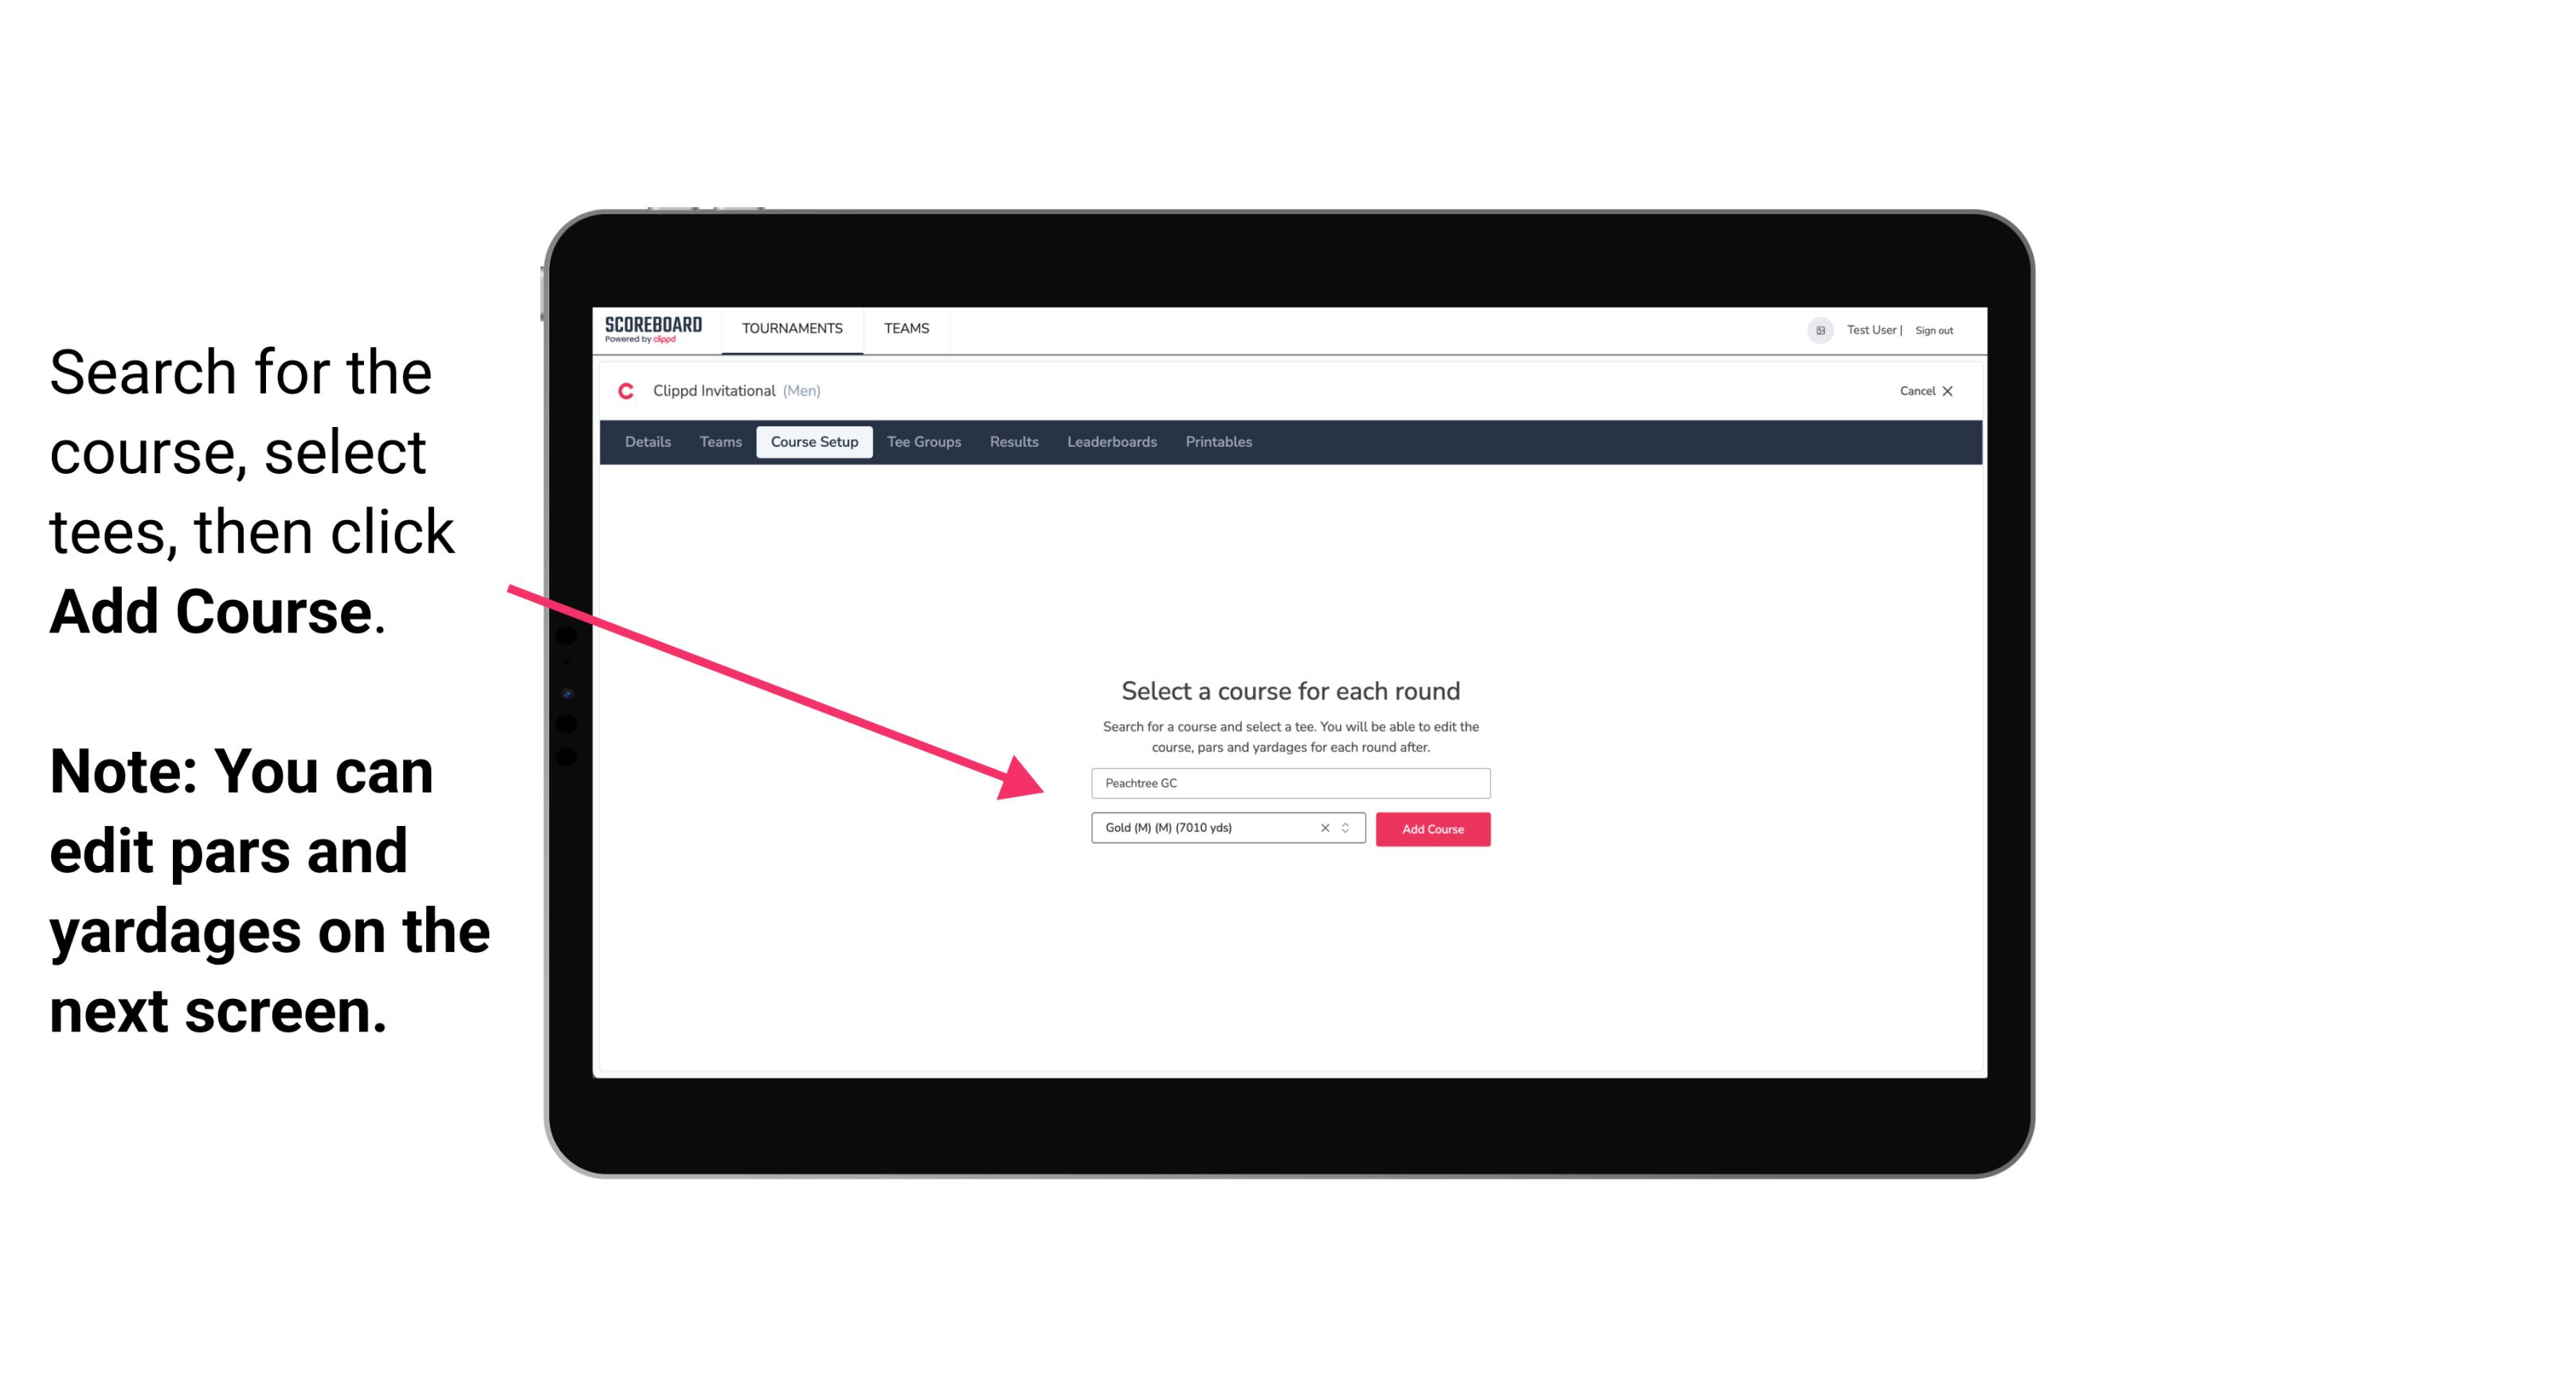
Task: Select the Course Setup tab
Action: (x=814, y=442)
